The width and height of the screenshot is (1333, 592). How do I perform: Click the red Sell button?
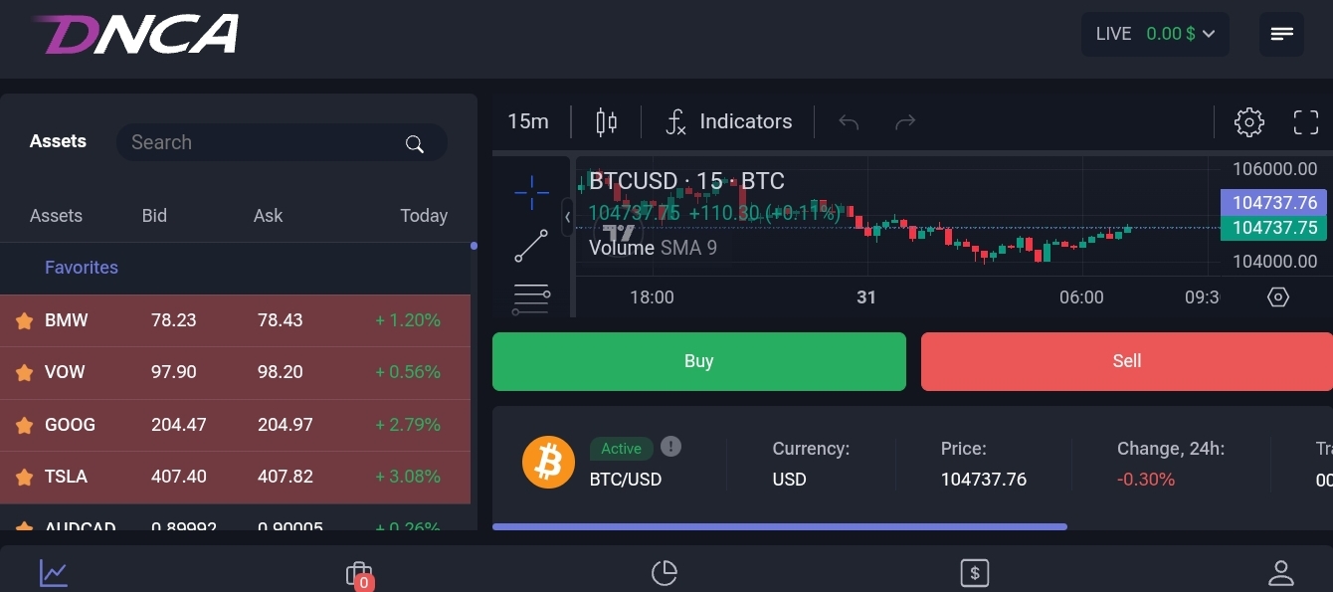(1126, 361)
